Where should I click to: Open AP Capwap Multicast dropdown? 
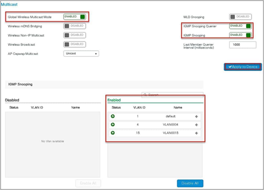[81, 54]
